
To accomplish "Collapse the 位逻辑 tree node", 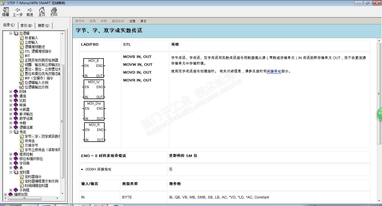I will 11,33.
